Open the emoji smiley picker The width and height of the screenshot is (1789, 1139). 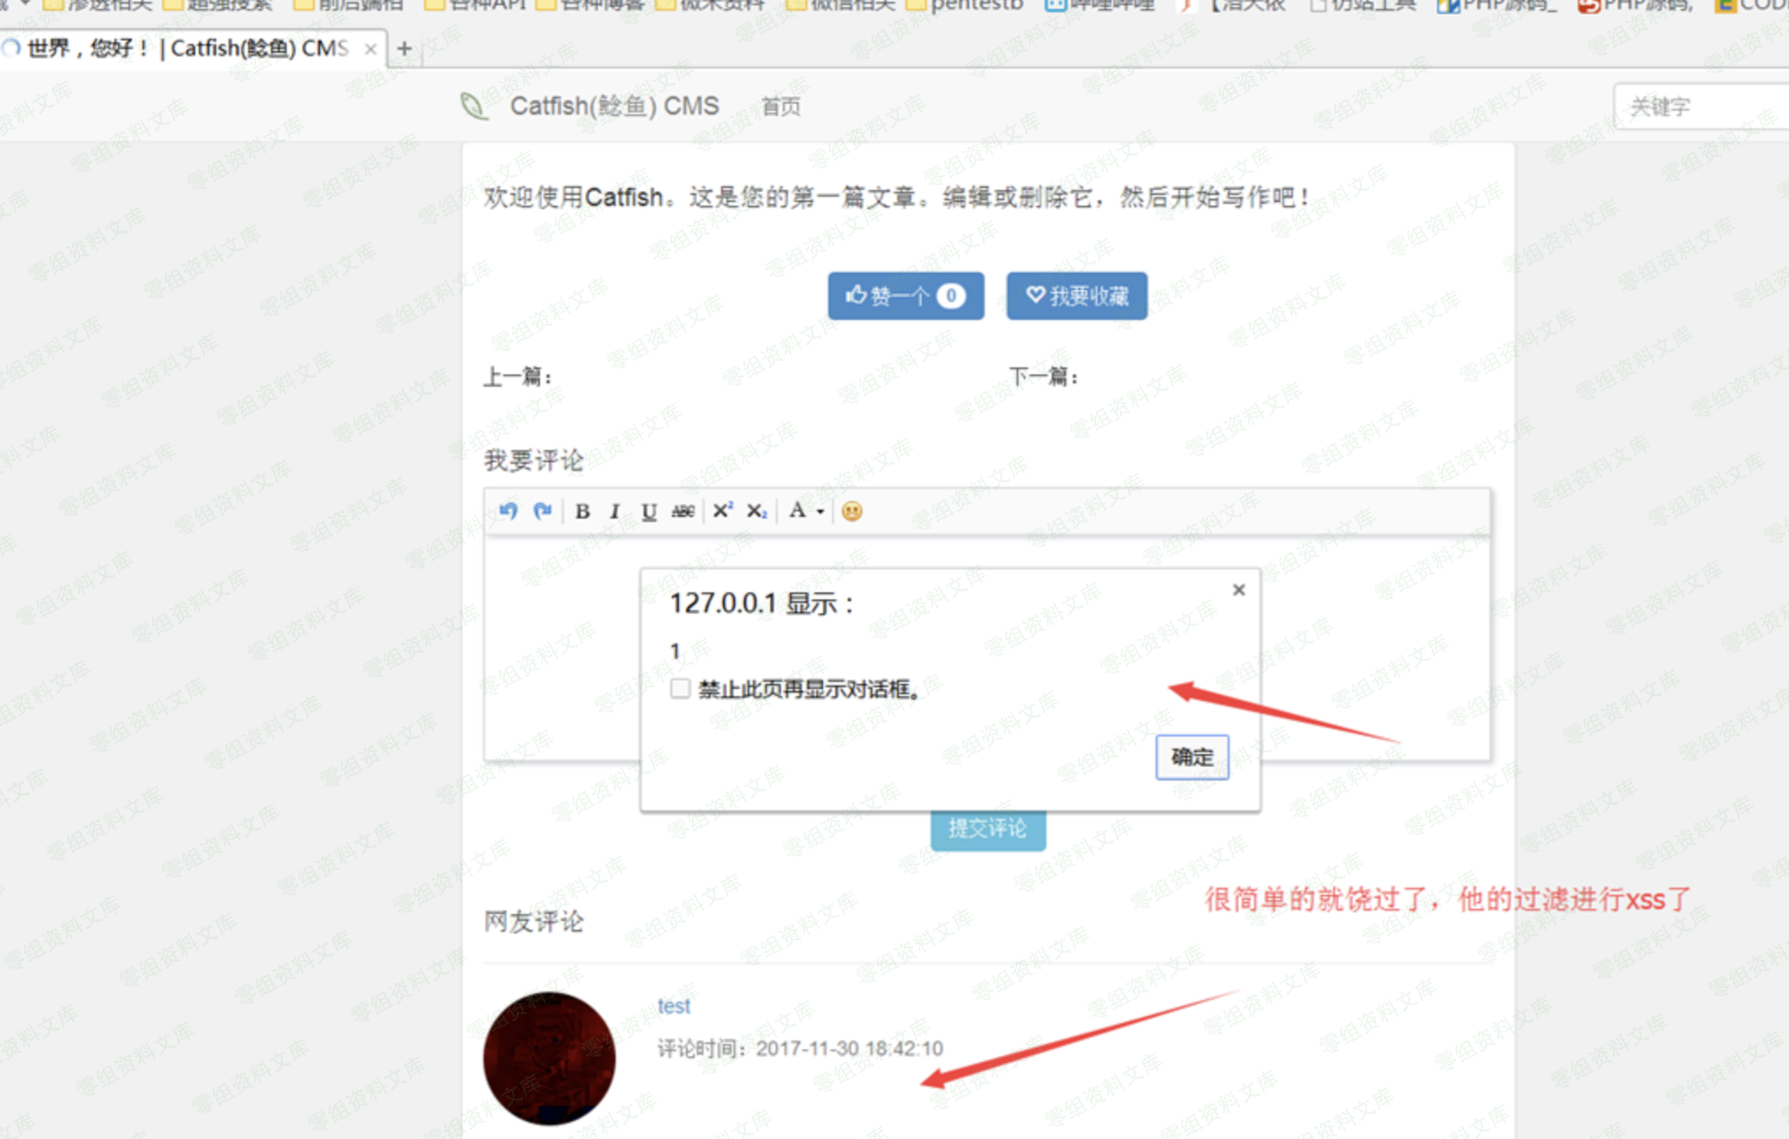pyautogui.click(x=851, y=511)
